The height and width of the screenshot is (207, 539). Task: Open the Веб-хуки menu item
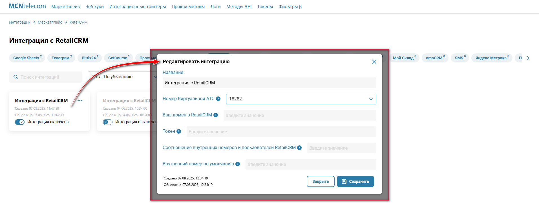pos(94,6)
